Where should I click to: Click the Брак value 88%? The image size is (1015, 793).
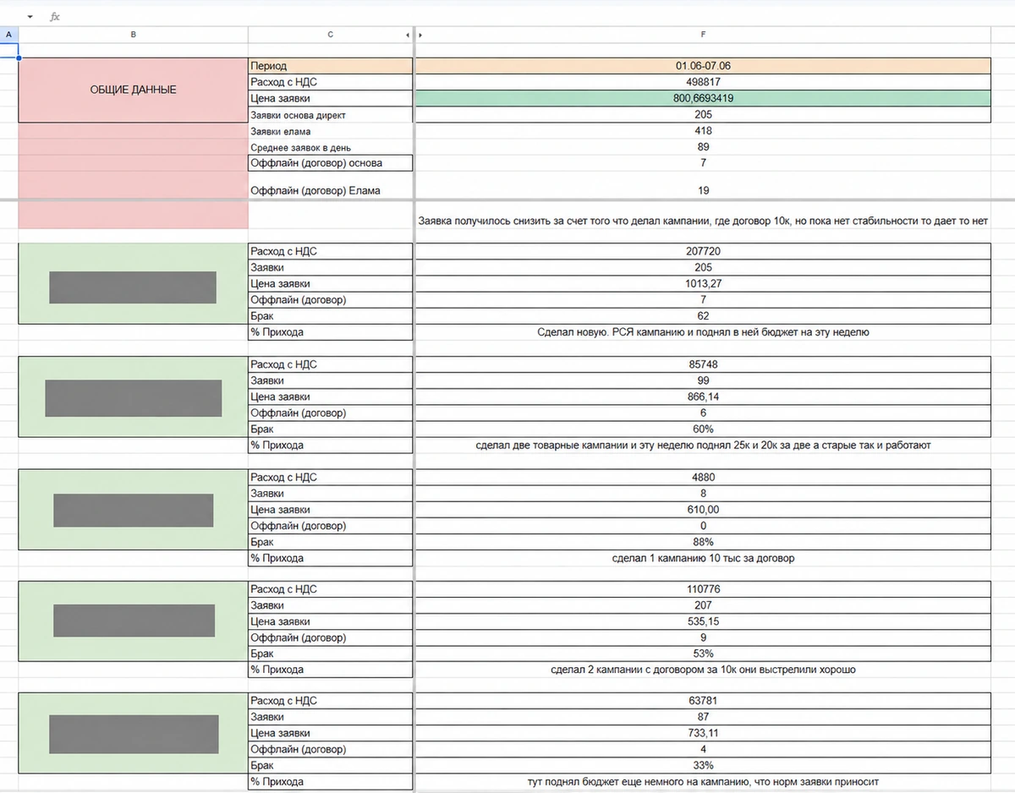coord(703,542)
